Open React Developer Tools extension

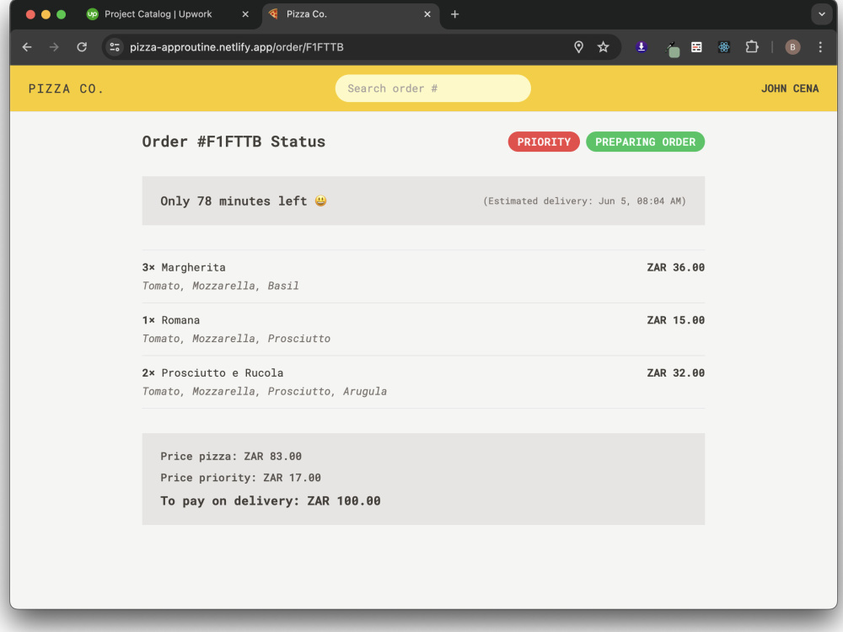[x=723, y=47]
